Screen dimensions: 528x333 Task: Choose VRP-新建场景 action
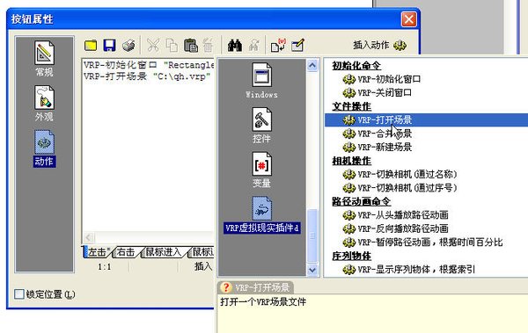378,147
